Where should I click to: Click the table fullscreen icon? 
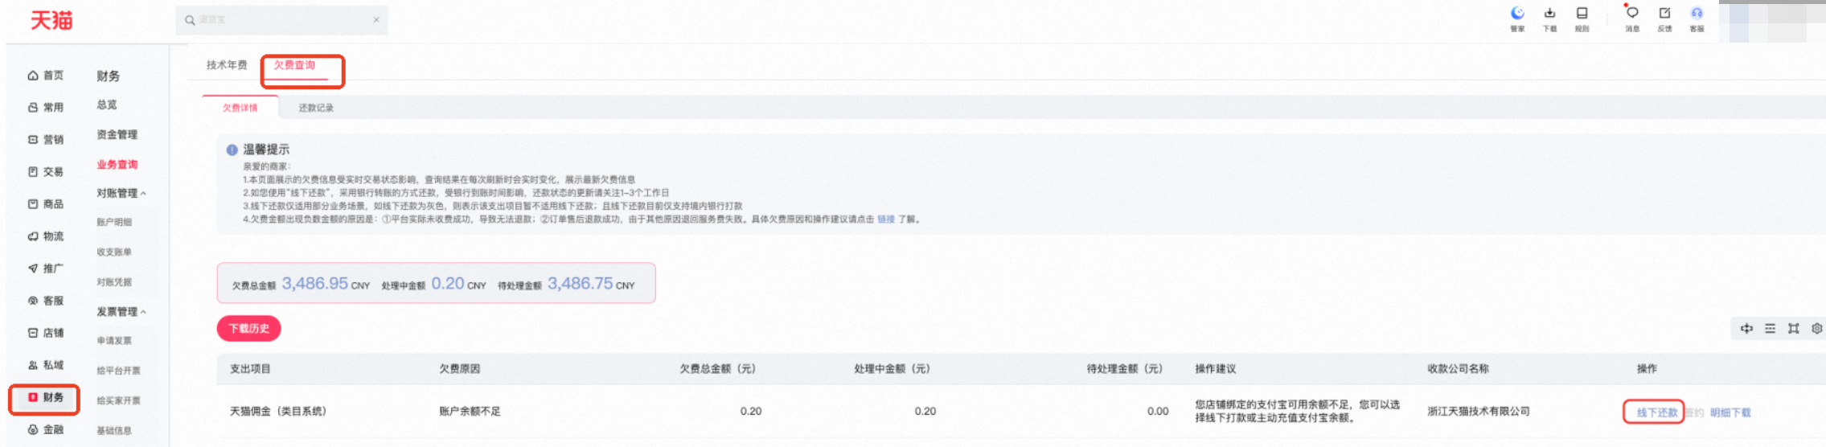pos(1793,329)
